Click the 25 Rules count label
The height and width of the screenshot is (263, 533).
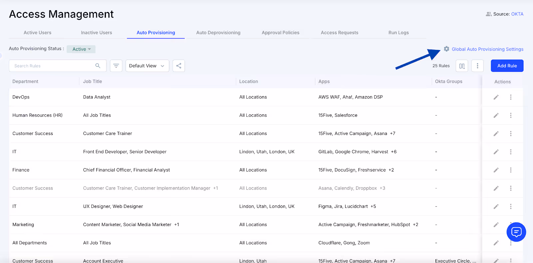tap(441, 66)
